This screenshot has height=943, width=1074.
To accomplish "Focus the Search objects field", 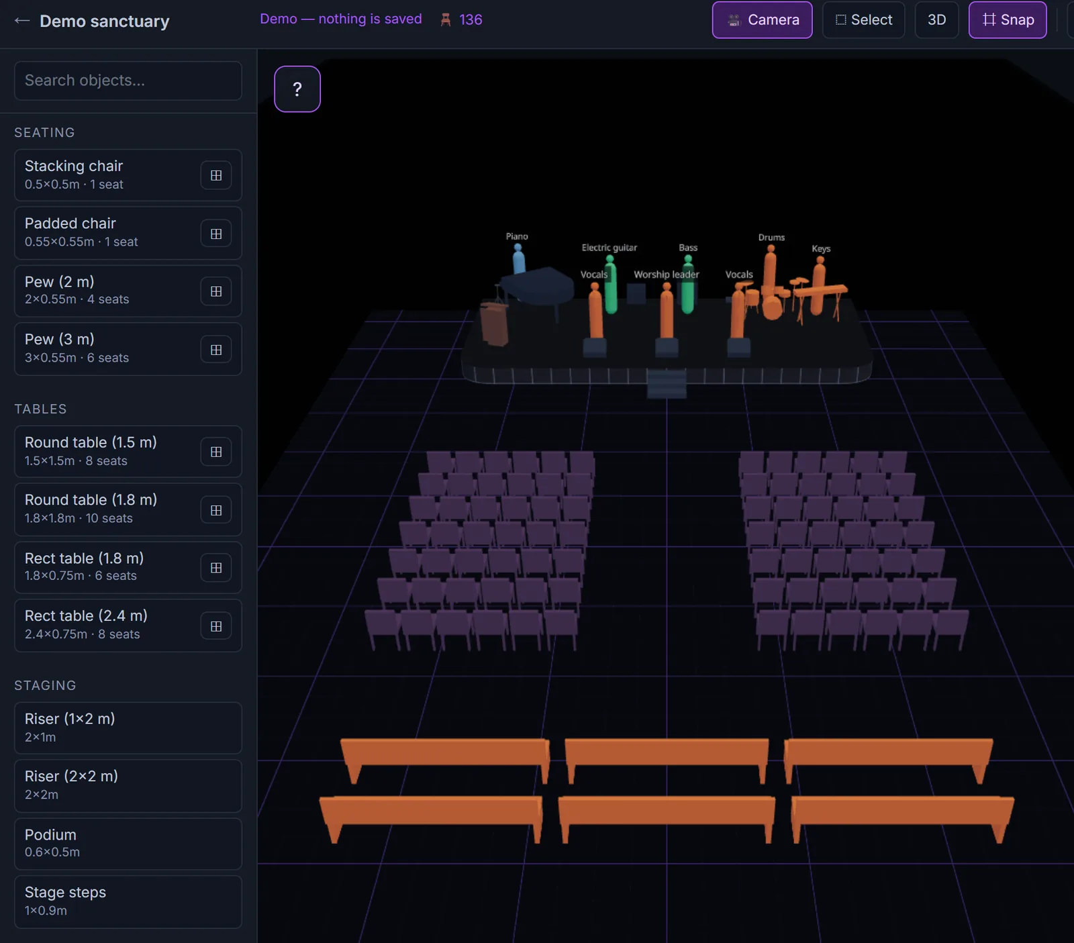I will pyautogui.click(x=128, y=81).
